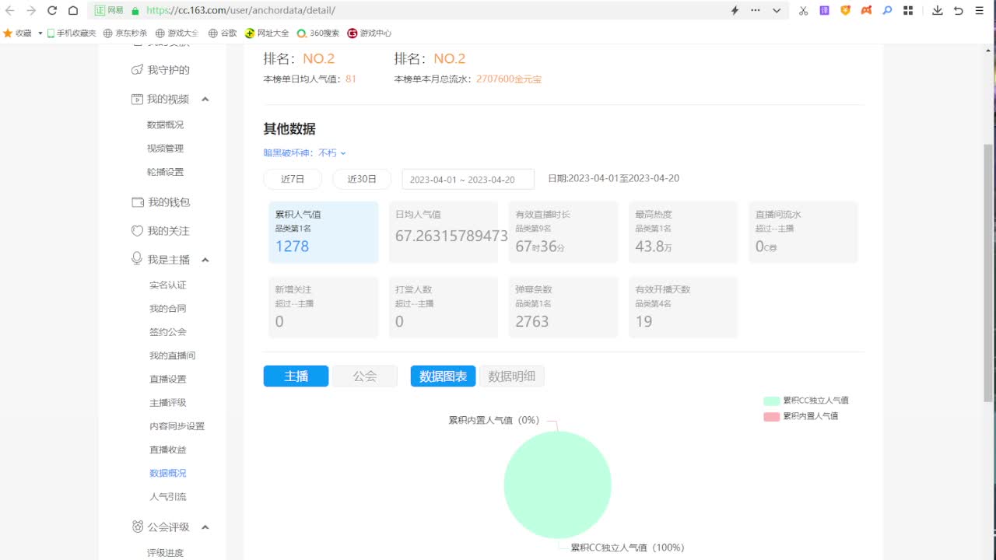Open 直播设置 sidebar item
996x560 pixels.
coord(168,380)
